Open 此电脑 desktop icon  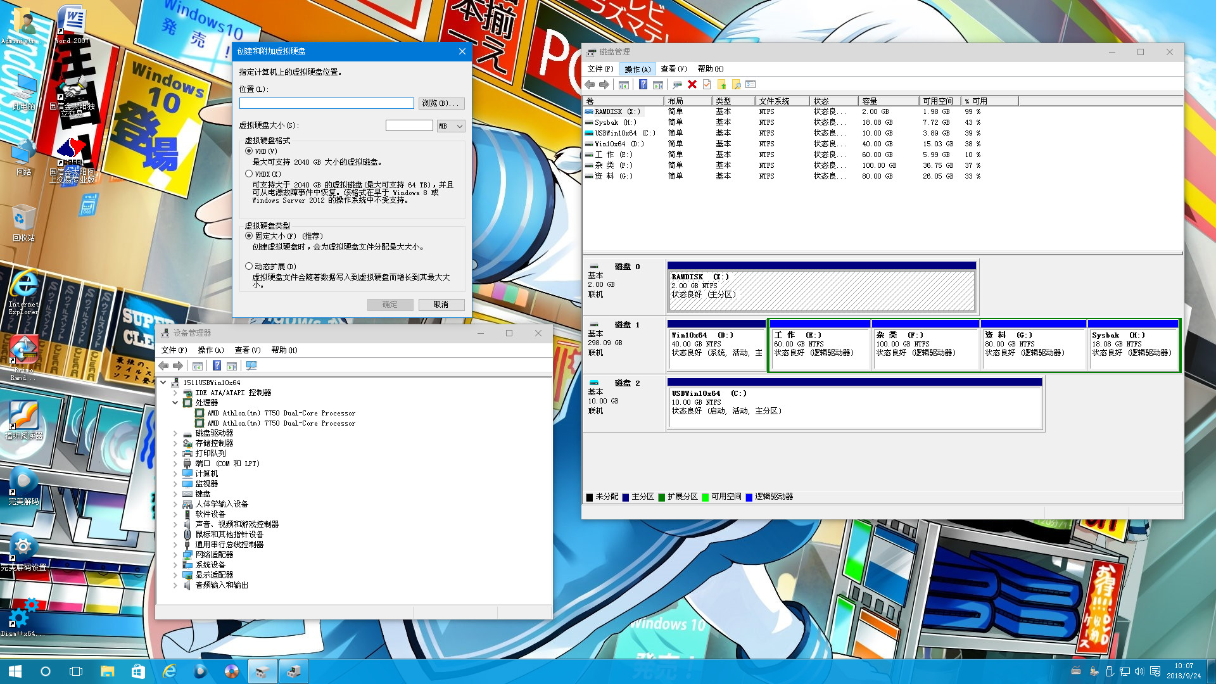tap(24, 92)
